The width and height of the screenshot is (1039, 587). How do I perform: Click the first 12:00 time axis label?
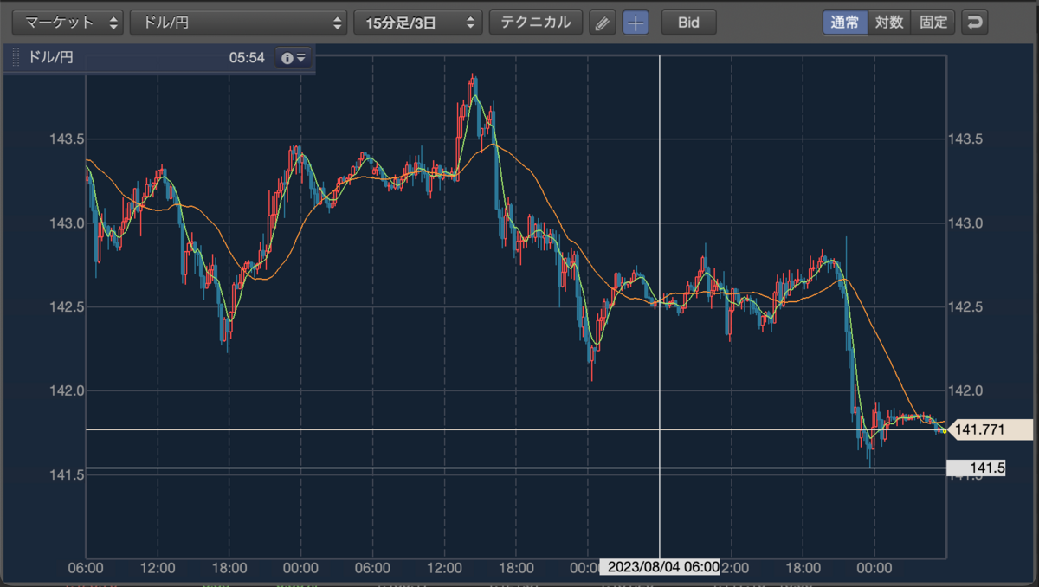(x=158, y=568)
